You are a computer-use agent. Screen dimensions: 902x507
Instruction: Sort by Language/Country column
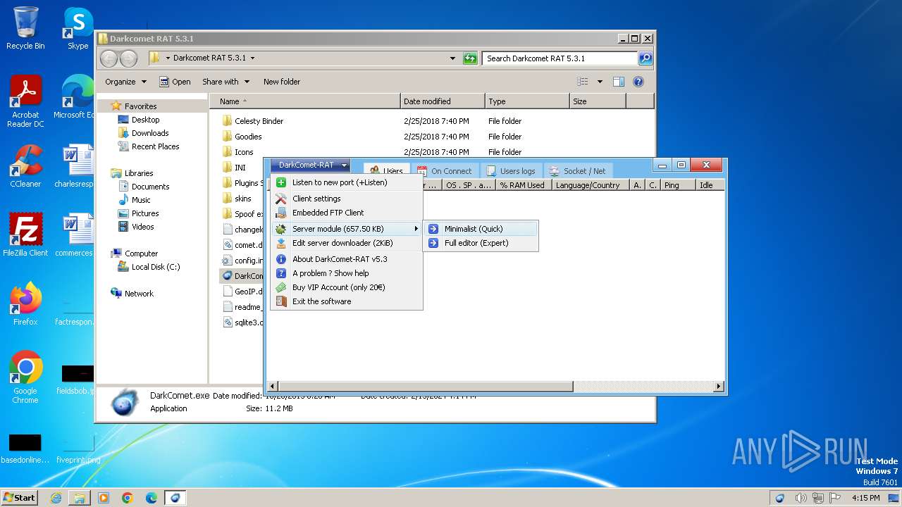[x=590, y=185]
